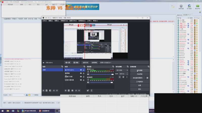Viewport: 202px width, 113px height.
Task: Add a scene transition with the plus icon
Action: click(x=120, y=77)
